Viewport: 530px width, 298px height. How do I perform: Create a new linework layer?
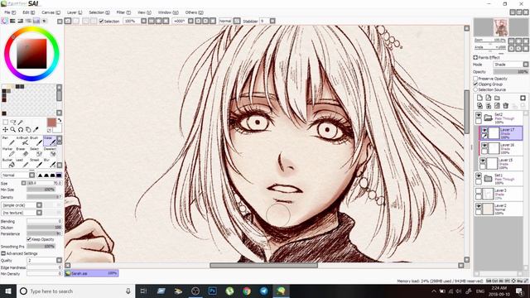(x=489, y=98)
